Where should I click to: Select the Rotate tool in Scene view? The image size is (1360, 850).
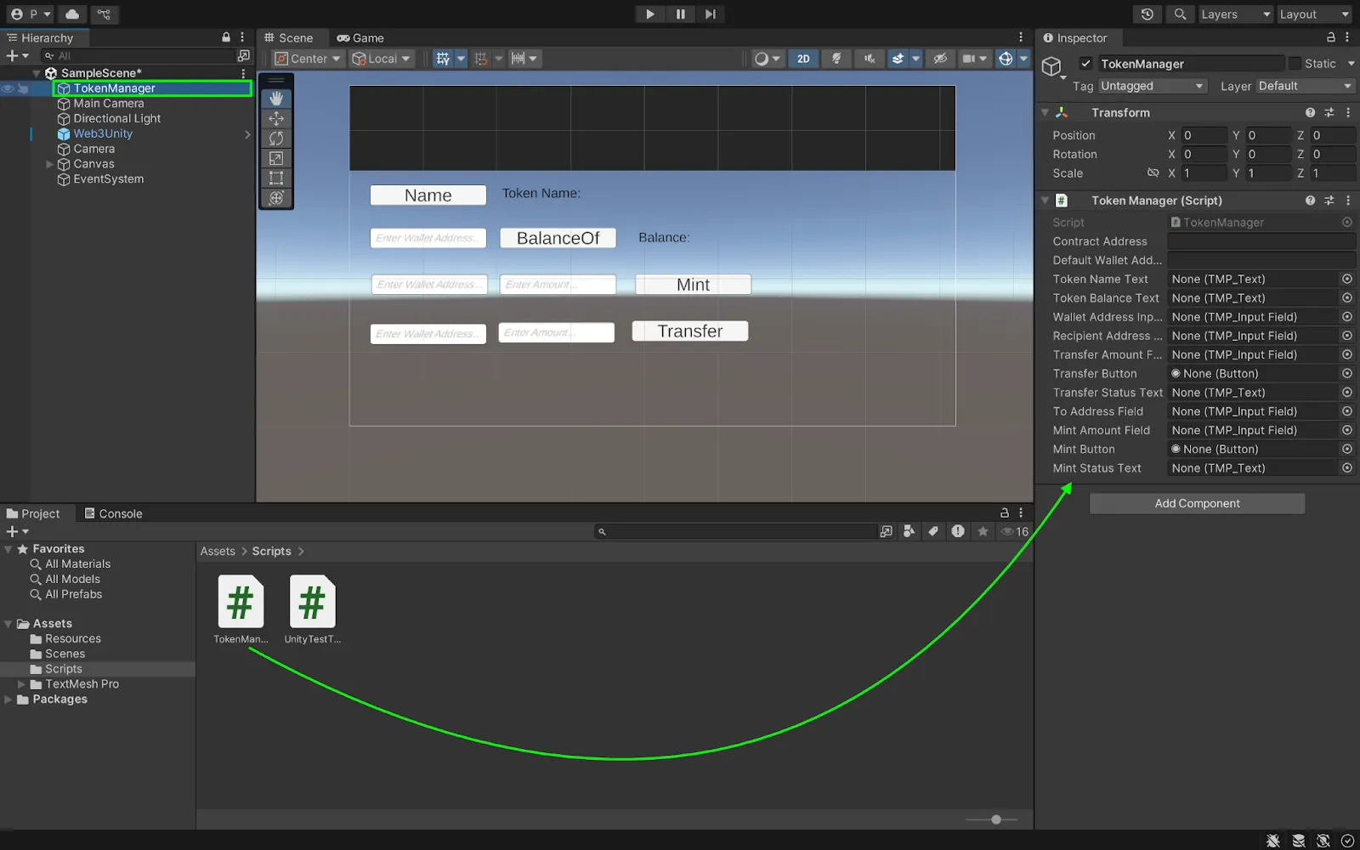click(276, 139)
